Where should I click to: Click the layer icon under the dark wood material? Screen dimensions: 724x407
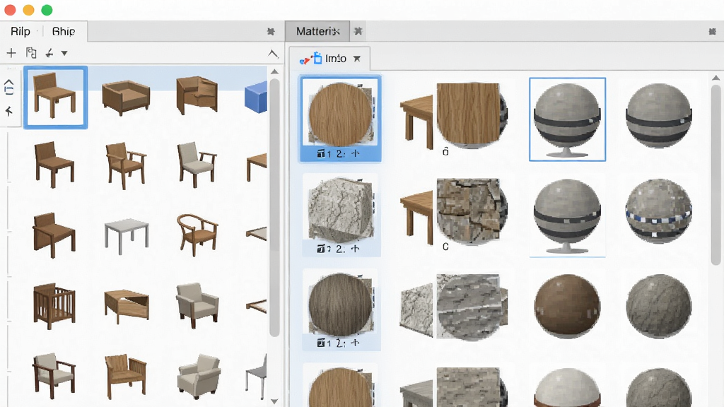321,343
